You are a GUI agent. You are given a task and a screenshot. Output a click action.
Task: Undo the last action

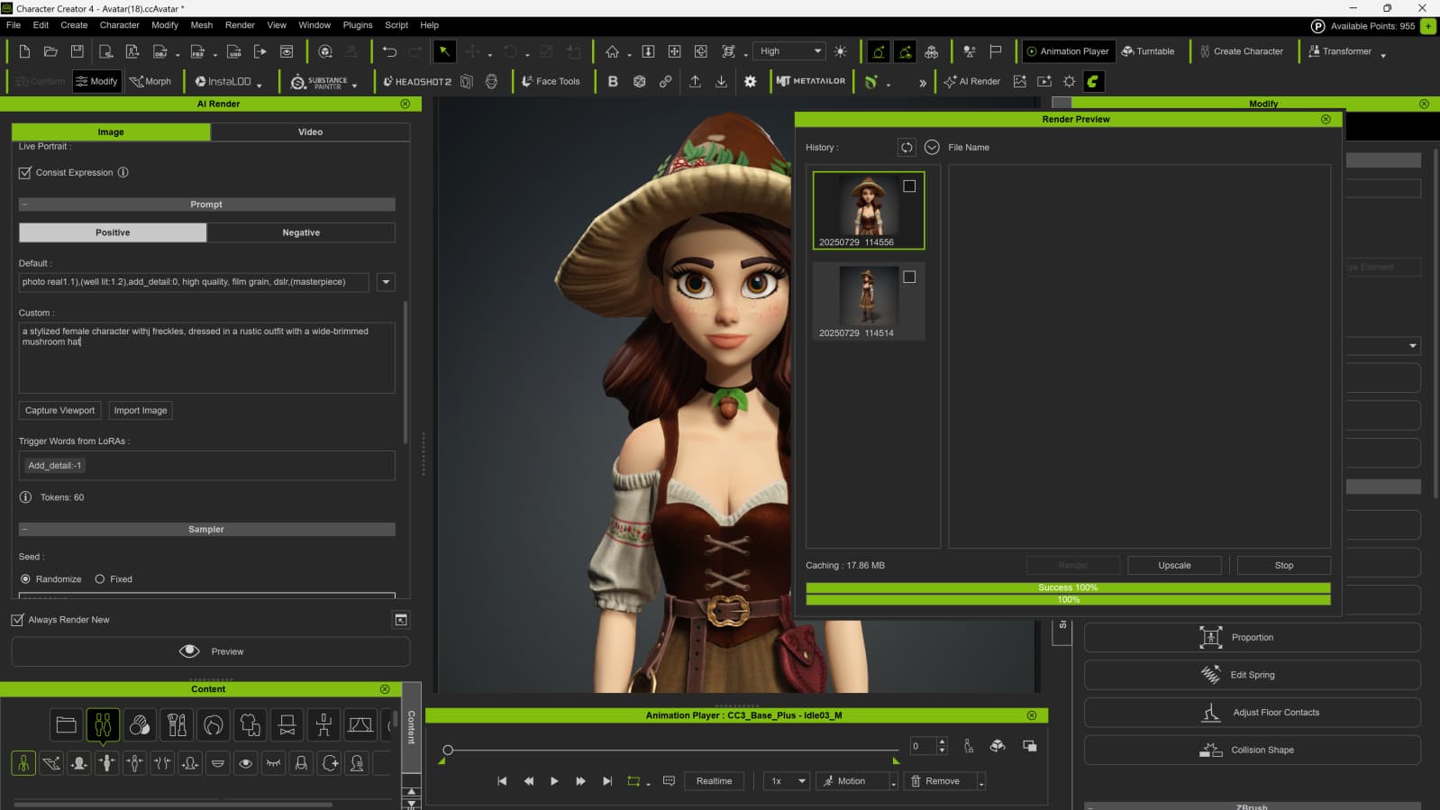point(389,51)
